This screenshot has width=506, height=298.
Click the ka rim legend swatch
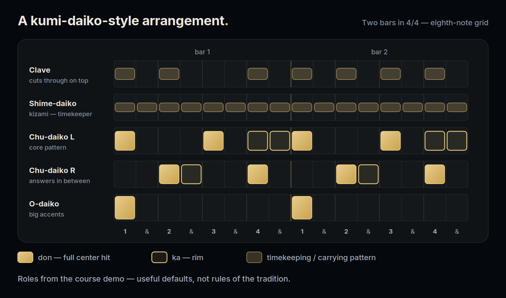click(x=159, y=257)
